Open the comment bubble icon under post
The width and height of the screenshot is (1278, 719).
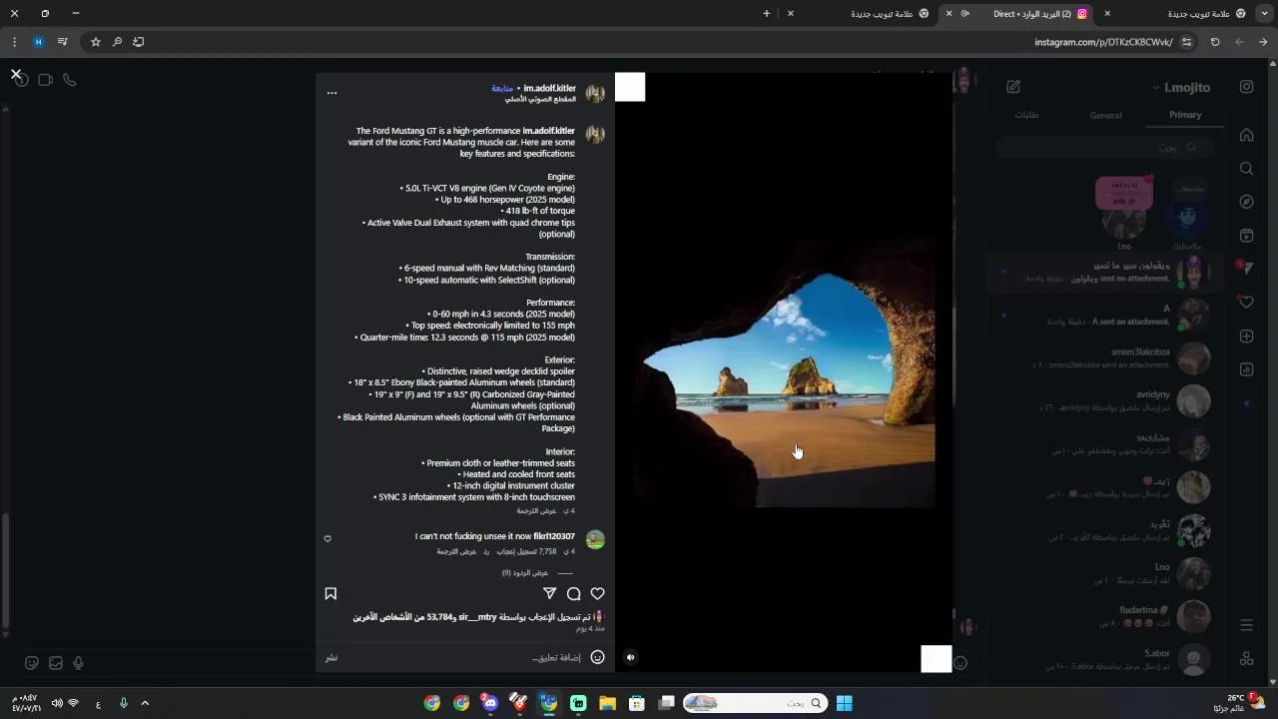(574, 593)
